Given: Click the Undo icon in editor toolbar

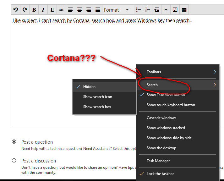Looking at the screenshot, I should click(x=16, y=10).
